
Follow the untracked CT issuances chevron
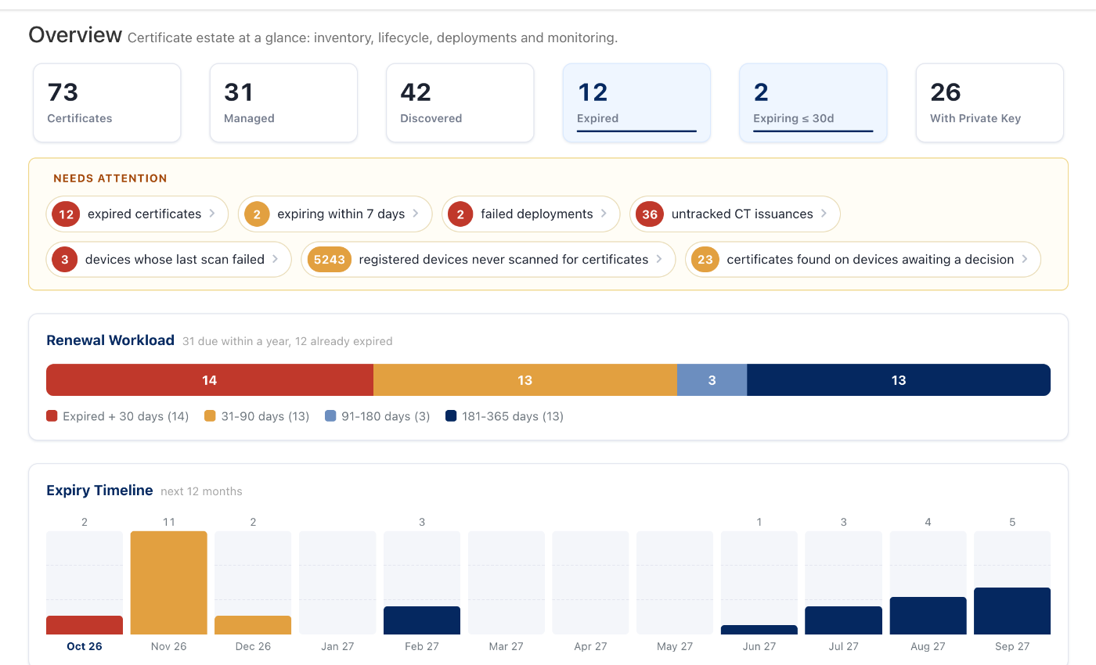coord(824,214)
